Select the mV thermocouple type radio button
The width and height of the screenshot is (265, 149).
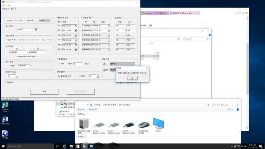click(x=7, y=40)
